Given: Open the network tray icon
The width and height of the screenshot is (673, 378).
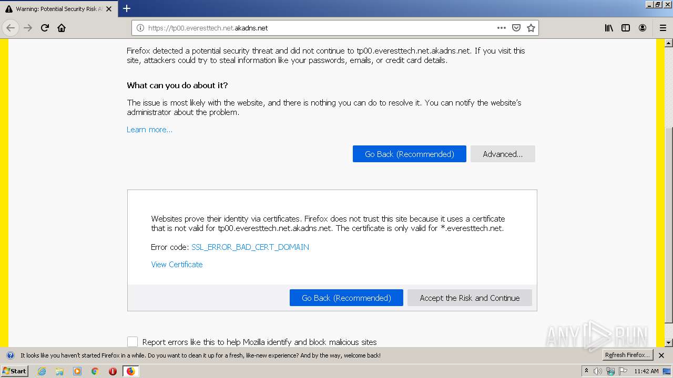Looking at the screenshot, I should 610,371.
